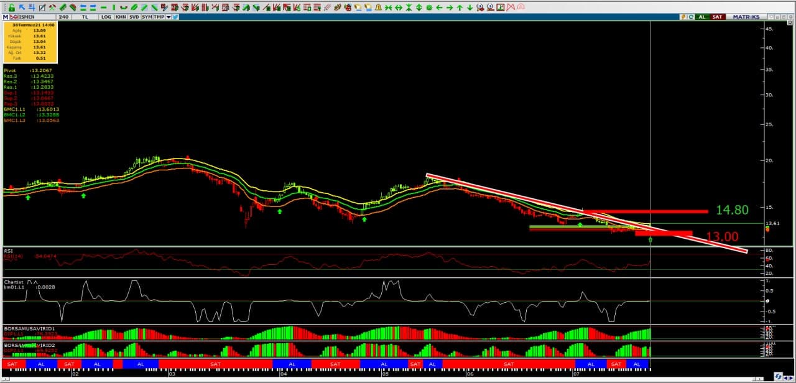Select the Chartist indicator label

(13, 282)
